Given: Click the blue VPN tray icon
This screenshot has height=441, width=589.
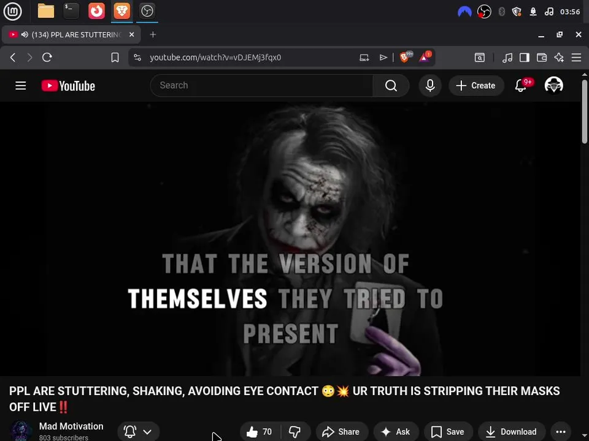Looking at the screenshot, I should click(x=464, y=12).
